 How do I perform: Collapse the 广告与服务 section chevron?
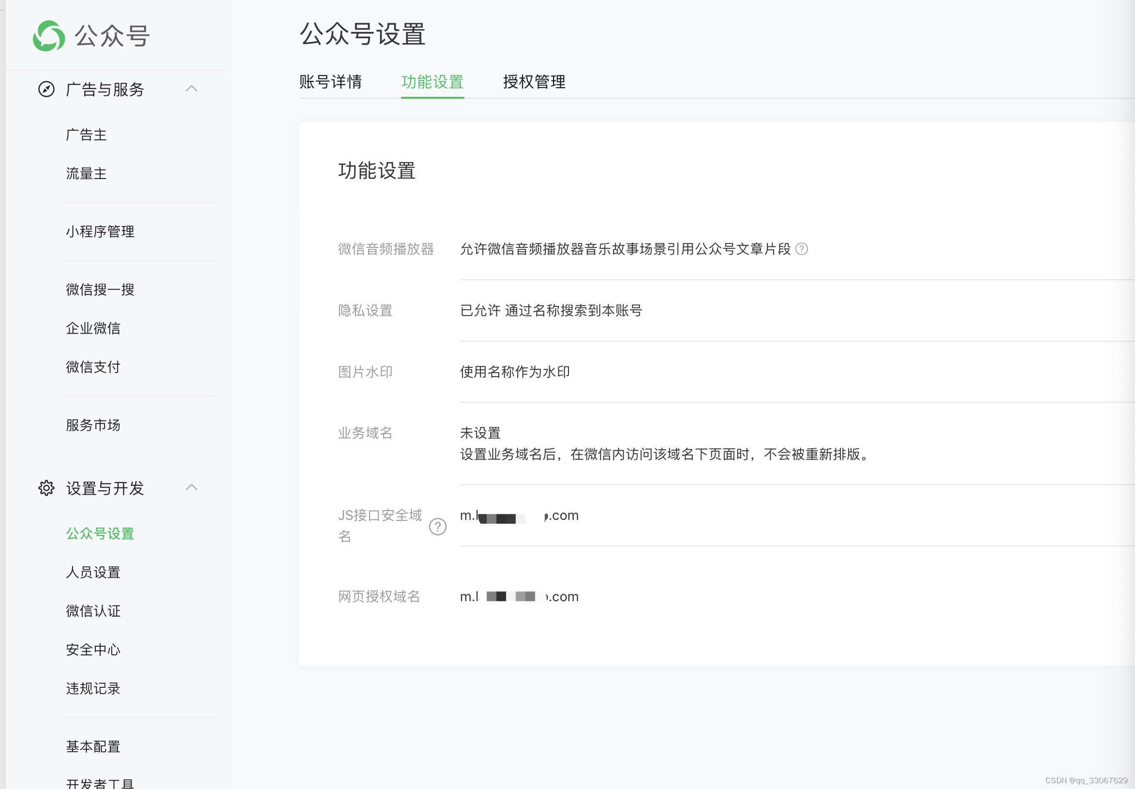pyautogui.click(x=192, y=89)
